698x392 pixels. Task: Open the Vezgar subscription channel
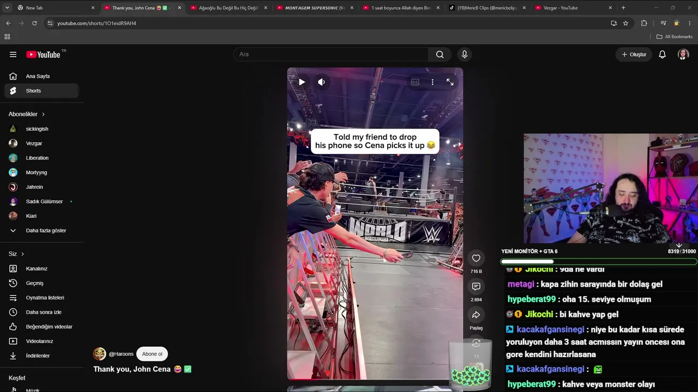[x=41, y=143]
